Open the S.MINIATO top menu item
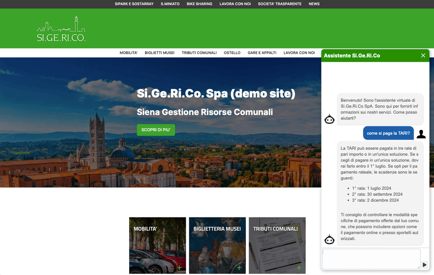The height and width of the screenshot is (275, 434). coord(170,4)
